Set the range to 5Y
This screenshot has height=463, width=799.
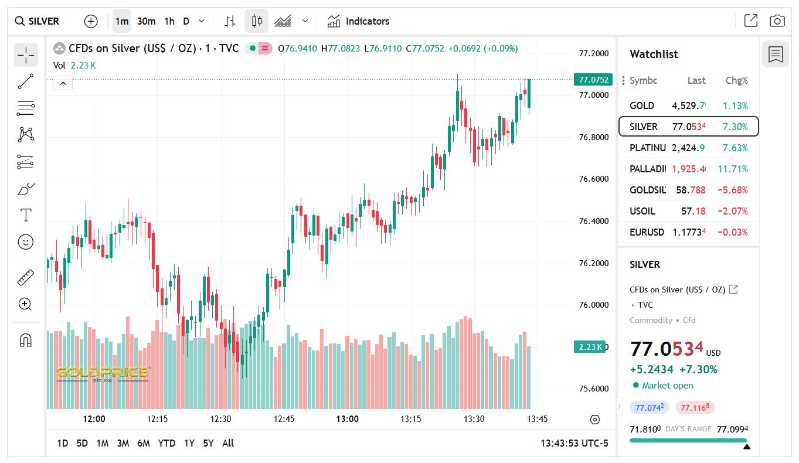(208, 443)
